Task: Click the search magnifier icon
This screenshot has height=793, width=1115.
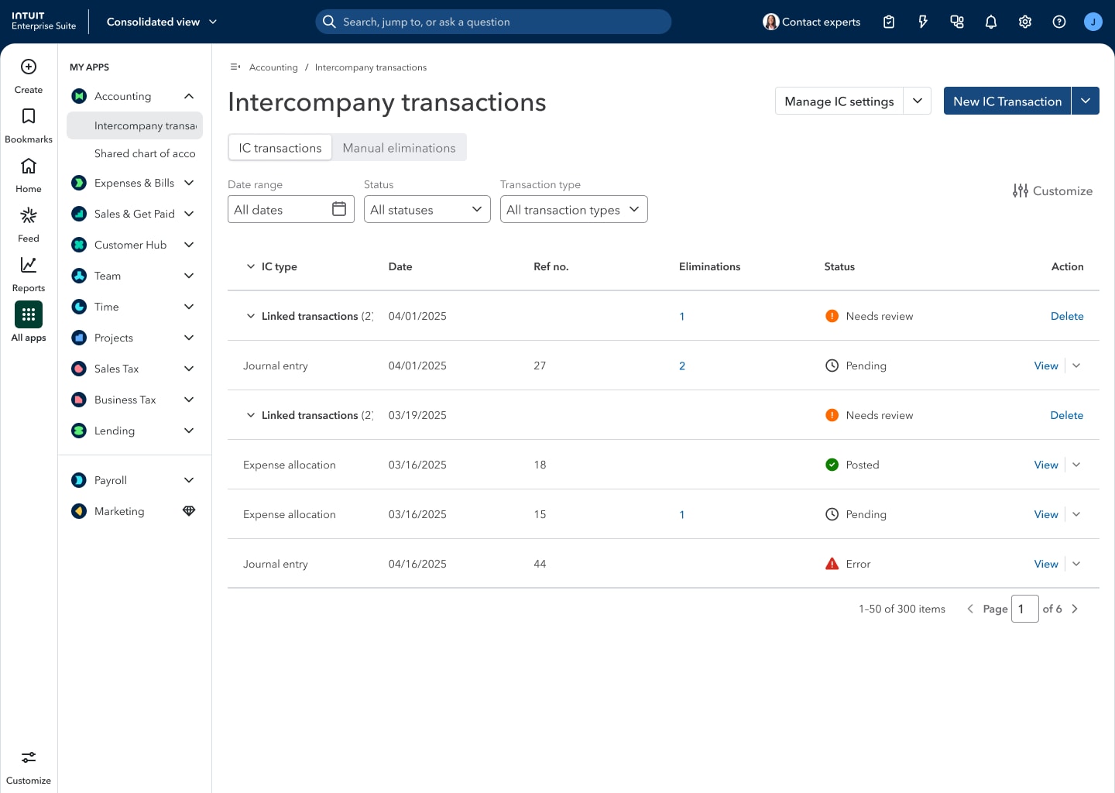Action: coord(329,22)
